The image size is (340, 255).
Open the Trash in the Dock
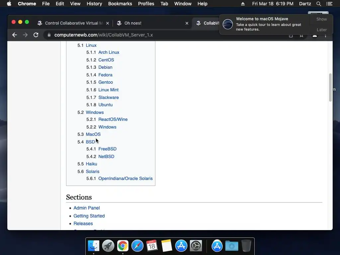pyautogui.click(x=246, y=246)
